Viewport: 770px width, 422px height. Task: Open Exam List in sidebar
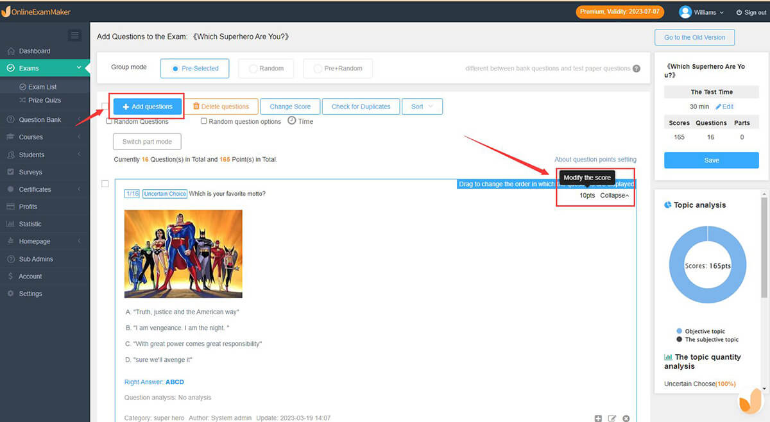pos(42,87)
